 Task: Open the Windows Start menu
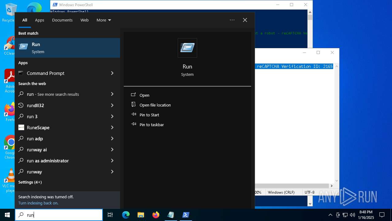[x=7, y=215]
